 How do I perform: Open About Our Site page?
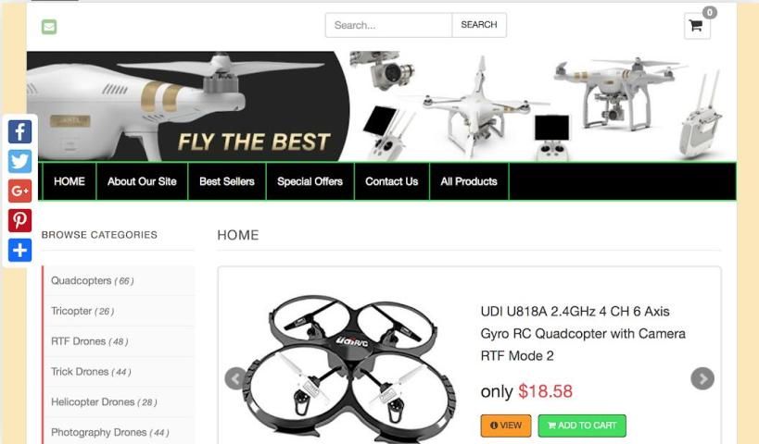[x=142, y=181]
